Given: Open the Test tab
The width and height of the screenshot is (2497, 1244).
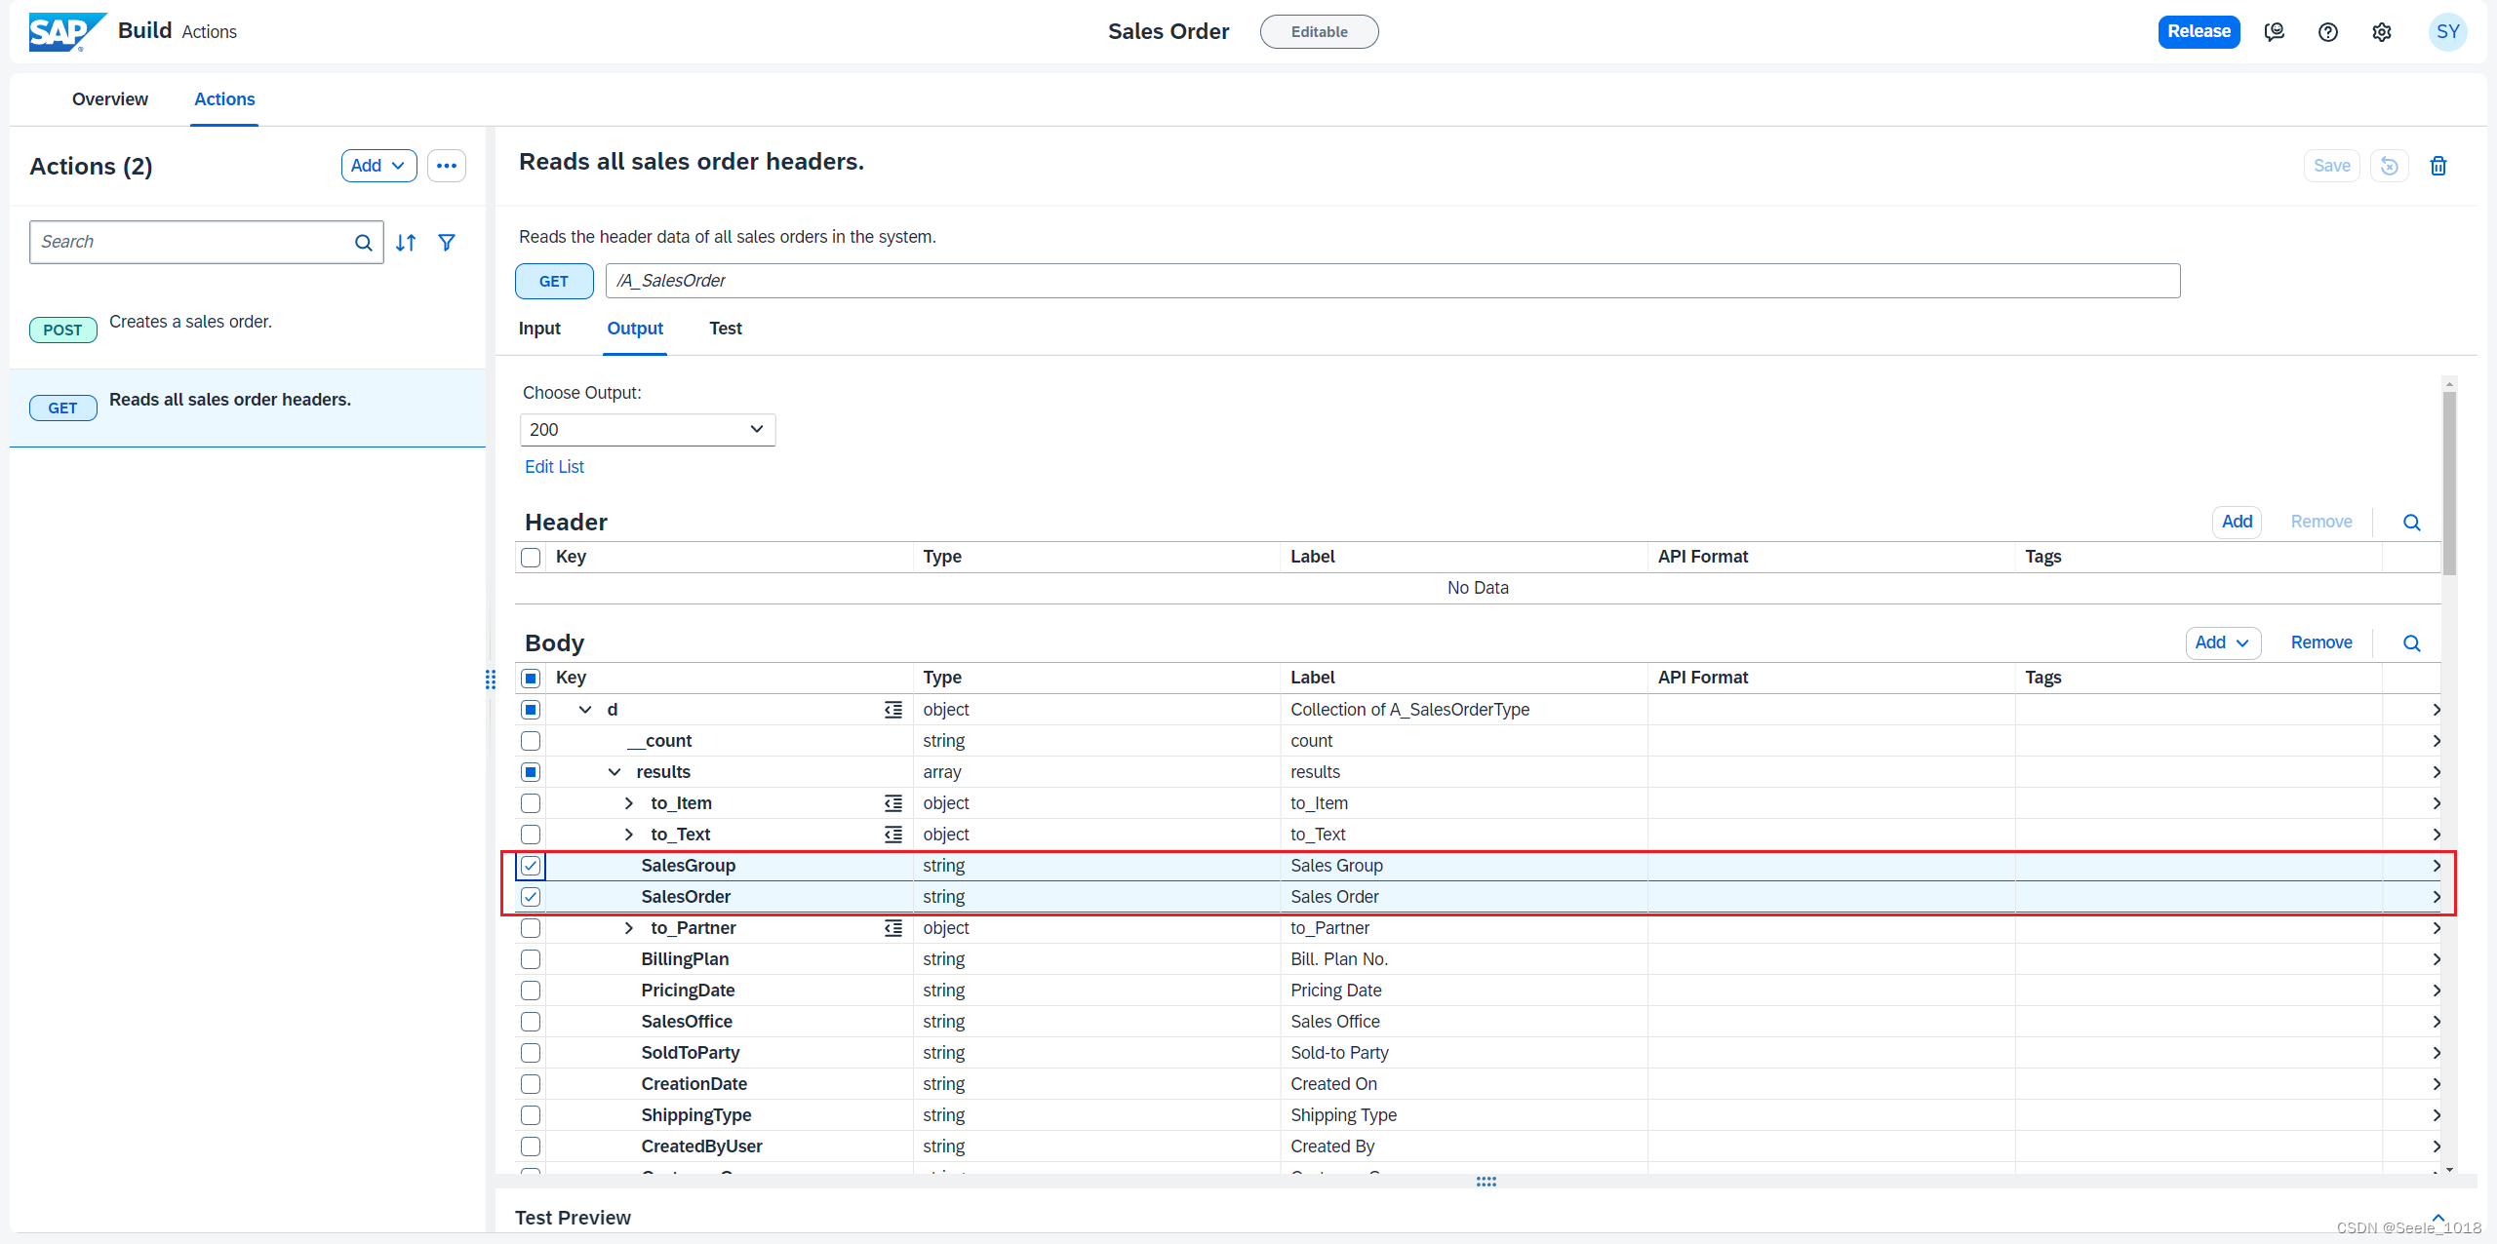Looking at the screenshot, I should point(726,329).
